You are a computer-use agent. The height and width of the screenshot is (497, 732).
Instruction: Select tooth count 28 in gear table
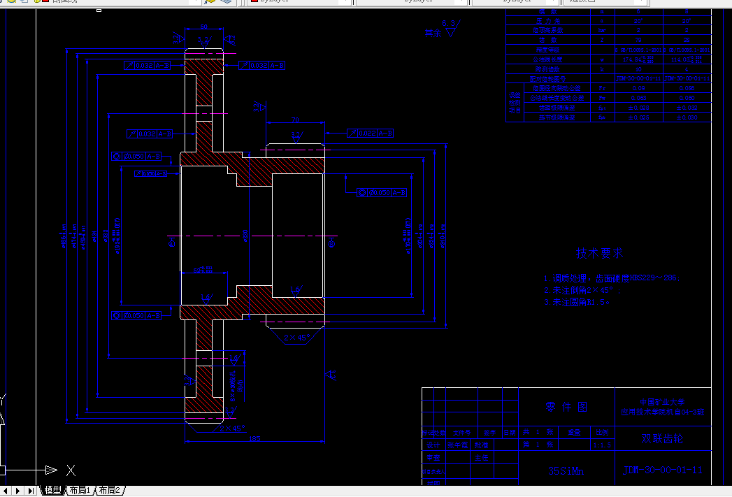[x=687, y=40]
